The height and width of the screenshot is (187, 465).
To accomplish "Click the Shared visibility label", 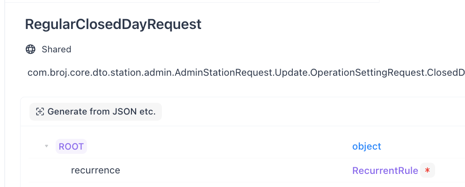I will click(x=56, y=49).
